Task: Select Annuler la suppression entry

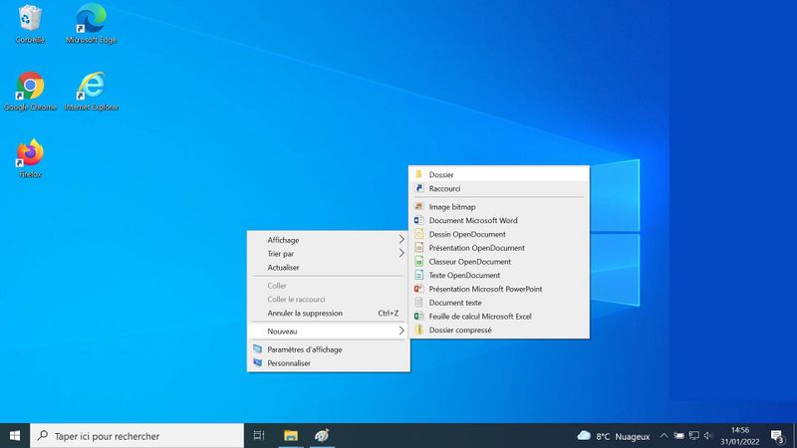Action: coord(329,313)
